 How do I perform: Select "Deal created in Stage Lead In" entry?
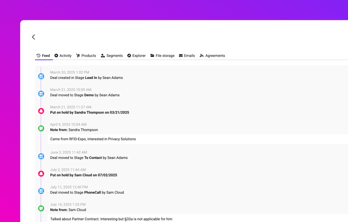click(x=87, y=78)
